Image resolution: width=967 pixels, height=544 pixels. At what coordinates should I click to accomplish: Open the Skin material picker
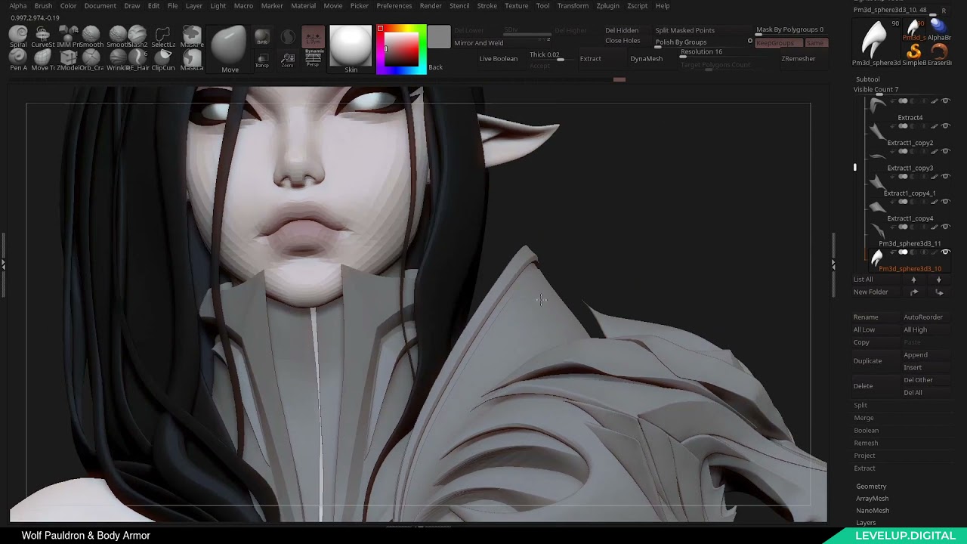pyautogui.click(x=351, y=49)
